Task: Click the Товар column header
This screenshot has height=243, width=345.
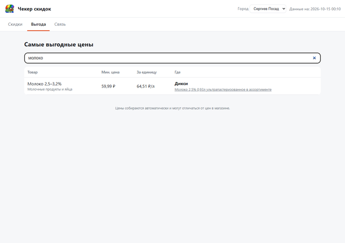Action: point(33,72)
